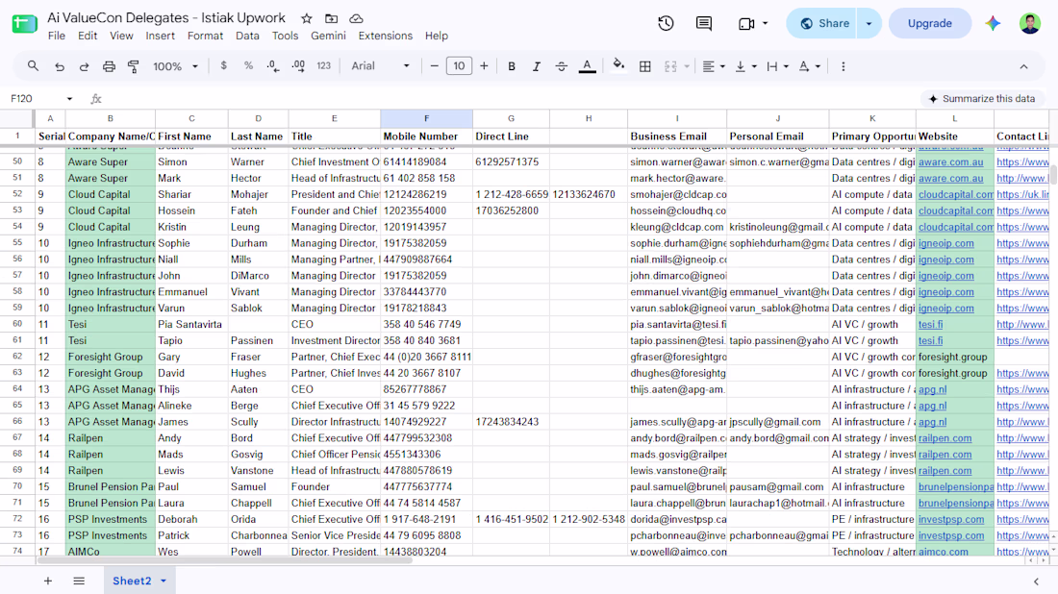Open aware.com.au link in row 50
This screenshot has width=1058, height=594.
[x=950, y=161]
